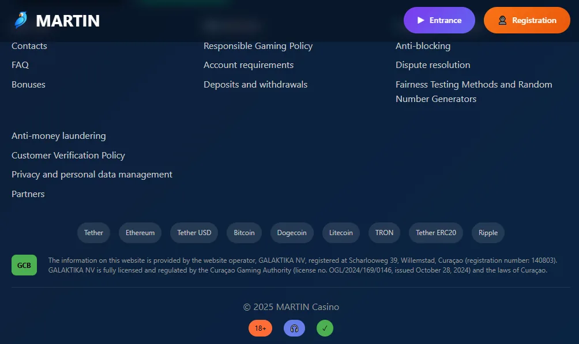Open Responsible Gaming Policy link
Viewport: 579px width, 344px height.
(x=258, y=46)
